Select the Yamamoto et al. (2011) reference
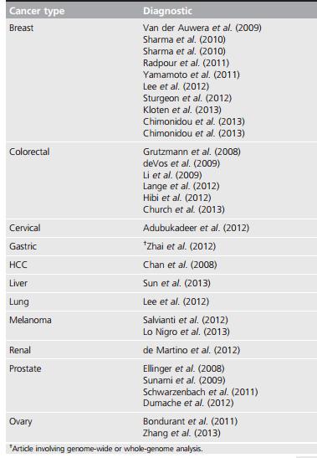Image resolution: width=317 pixels, height=458 pixels. point(192,75)
